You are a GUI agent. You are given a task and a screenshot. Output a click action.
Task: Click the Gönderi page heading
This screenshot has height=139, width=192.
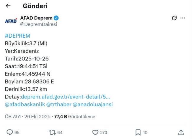click(x=35, y=6)
